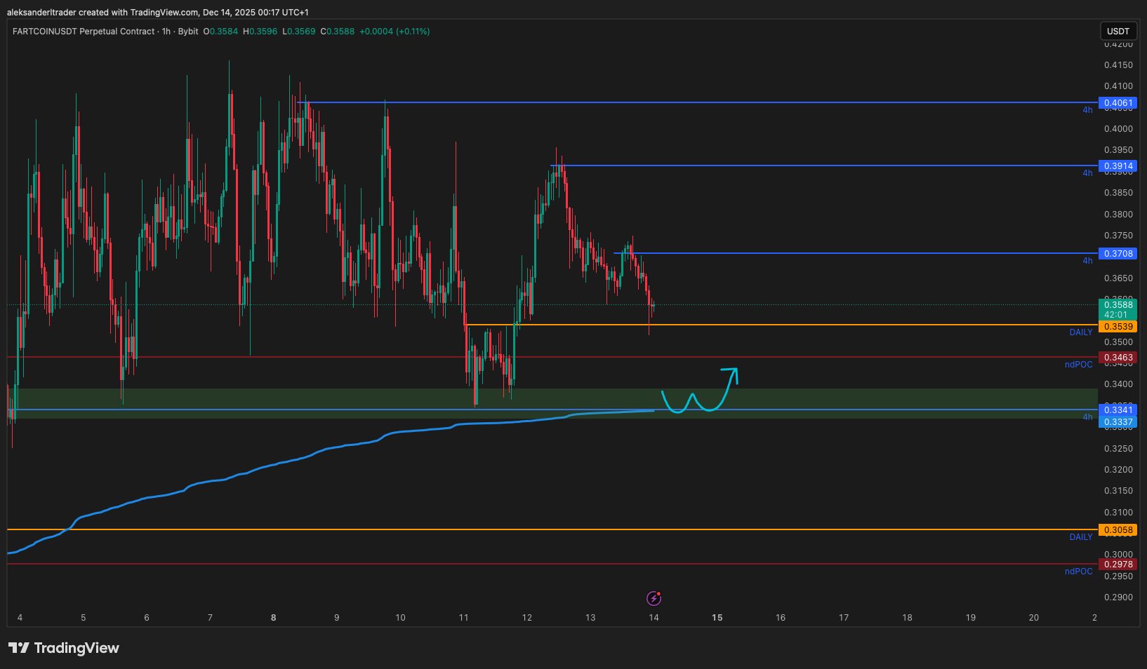
Task: Click the date 15 on time axis
Action: pos(717,618)
